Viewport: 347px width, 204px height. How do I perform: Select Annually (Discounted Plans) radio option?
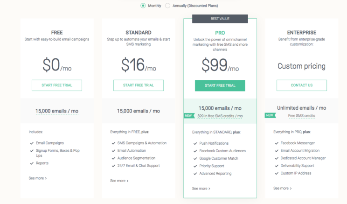click(x=167, y=6)
